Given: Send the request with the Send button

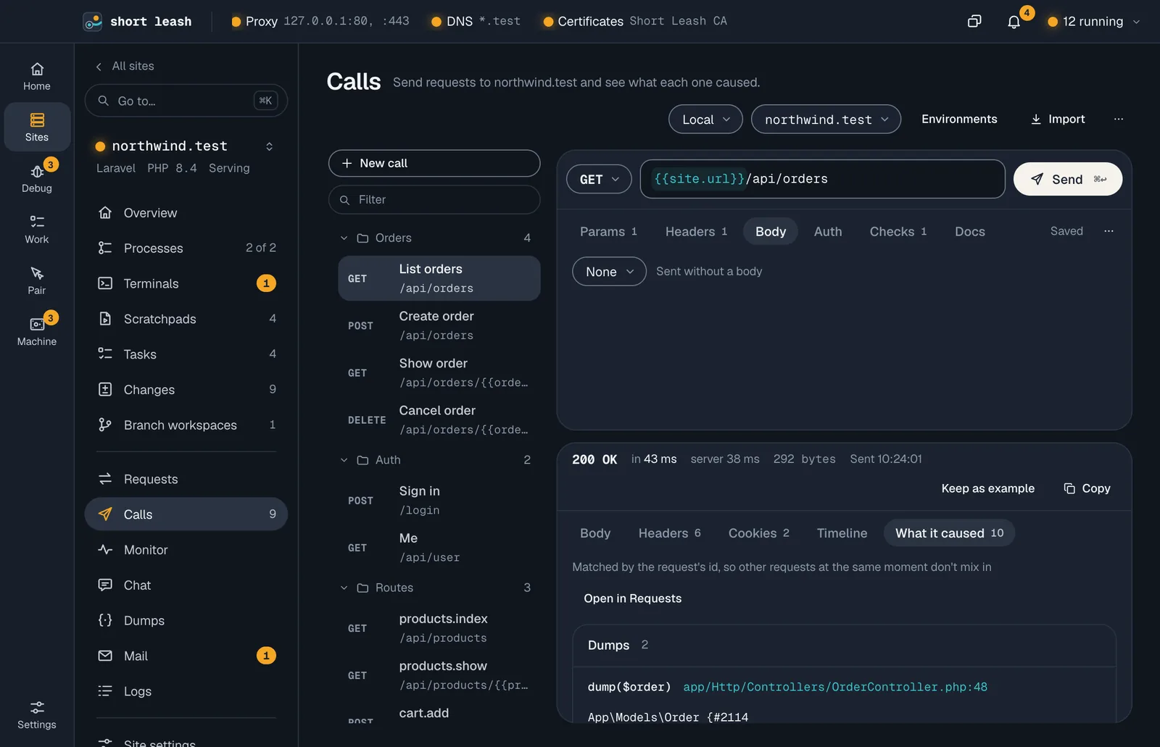Looking at the screenshot, I should [x=1068, y=179].
